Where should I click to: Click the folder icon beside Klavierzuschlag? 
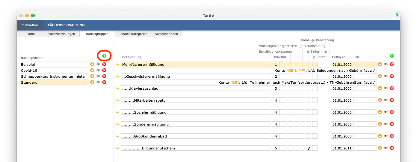(x=117, y=88)
